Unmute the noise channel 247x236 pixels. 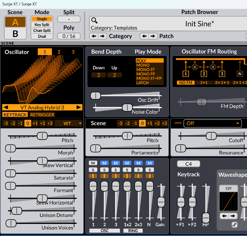click(150, 163)
